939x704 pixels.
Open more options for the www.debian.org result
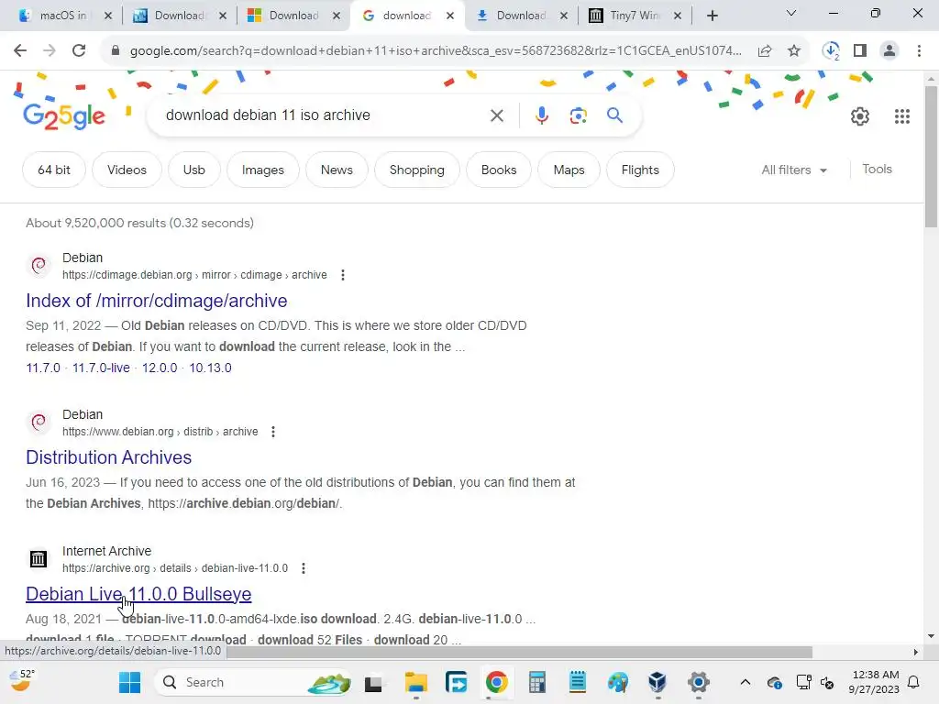273,433
